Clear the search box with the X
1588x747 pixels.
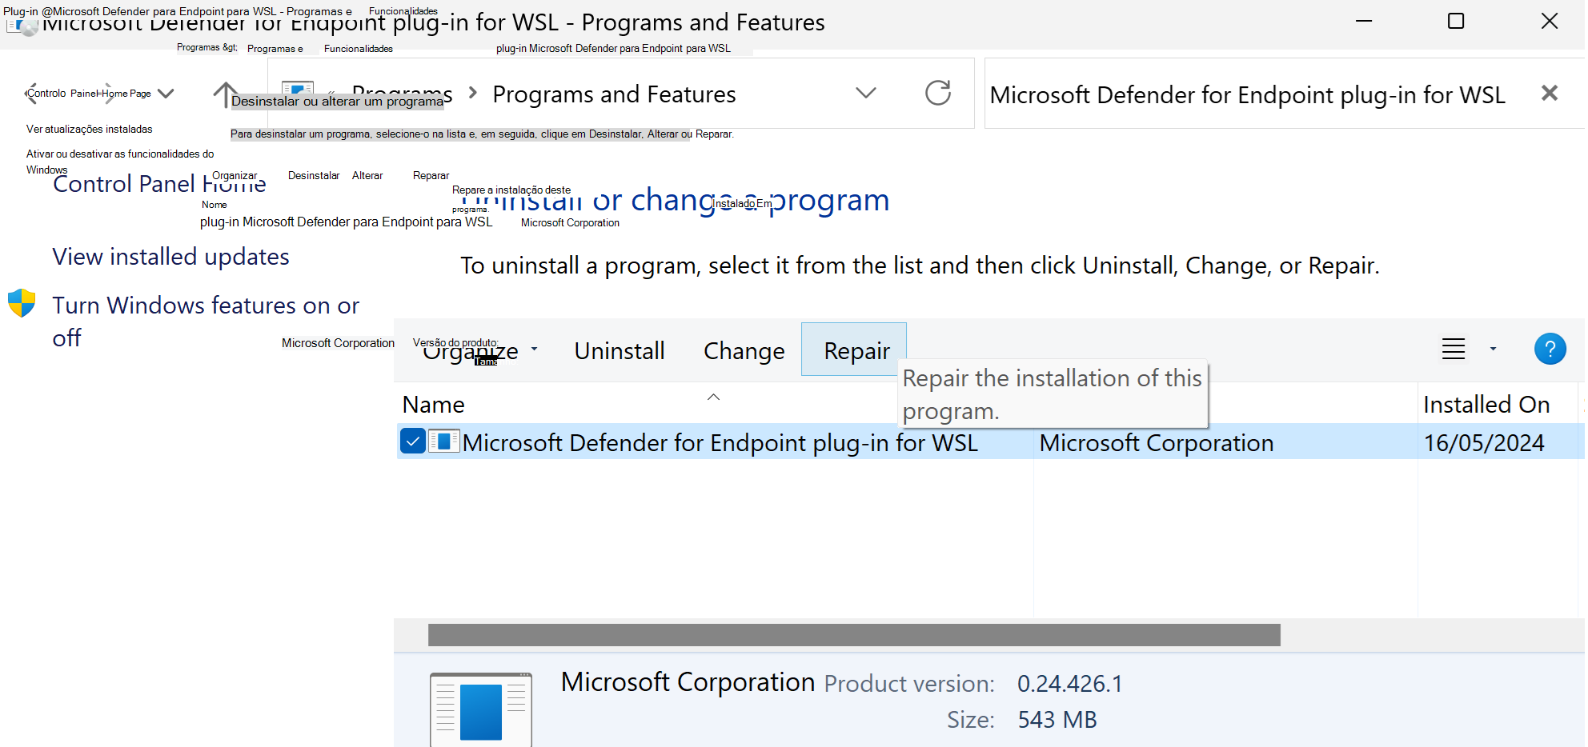[x=1550, y=93]
